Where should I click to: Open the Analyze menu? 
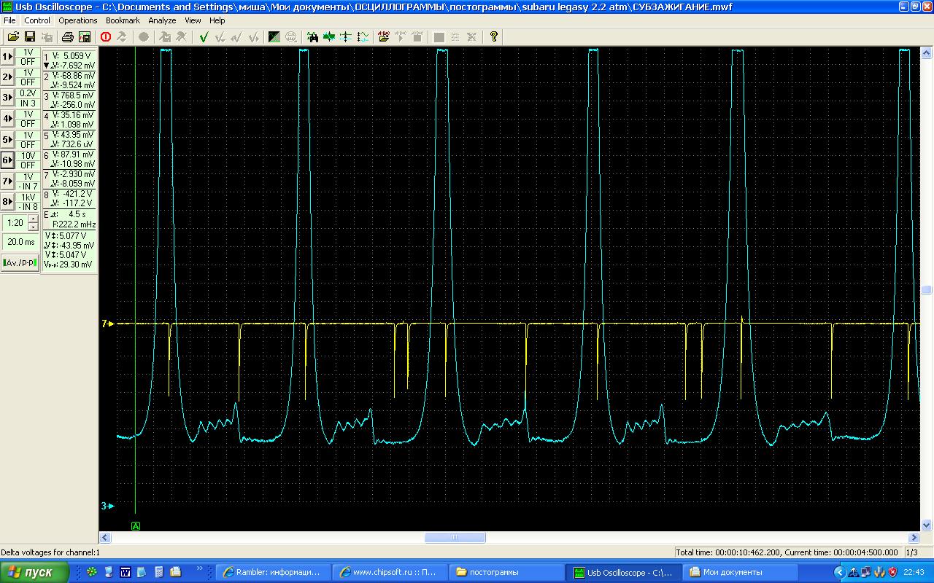(162, 20)
